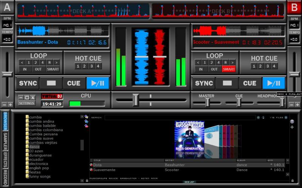Click Deck B loop shorten < arrow
The width and height of the screenshot is (302, 188).
pos(198,62)
